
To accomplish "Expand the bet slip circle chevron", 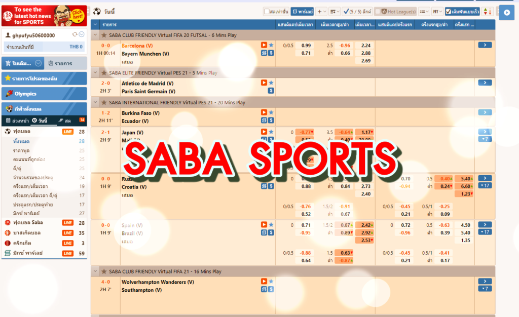I will (39, 63).
